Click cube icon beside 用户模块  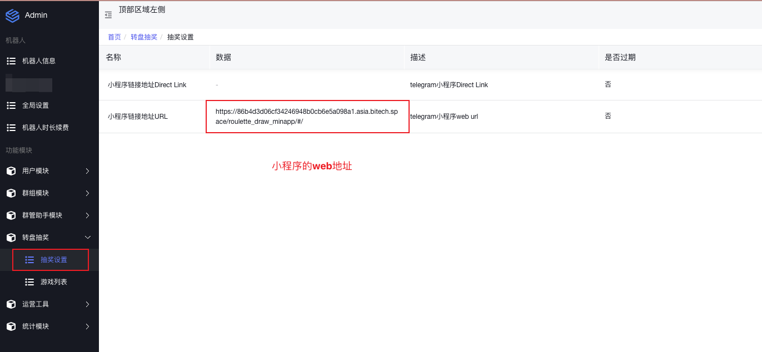pos(11,171)
